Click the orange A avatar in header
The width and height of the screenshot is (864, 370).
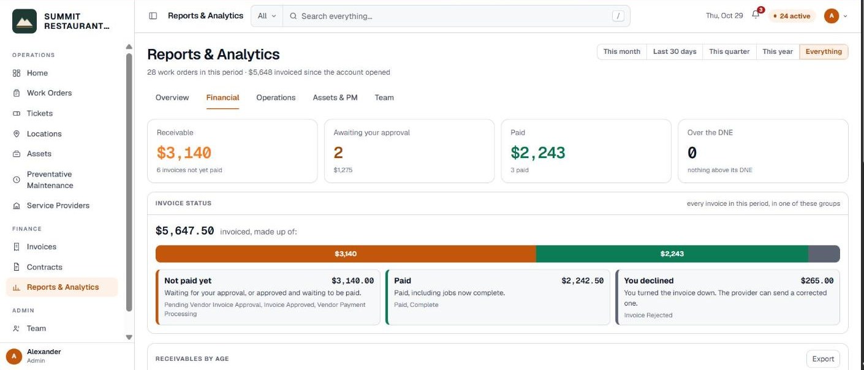(x=832, y=16)
